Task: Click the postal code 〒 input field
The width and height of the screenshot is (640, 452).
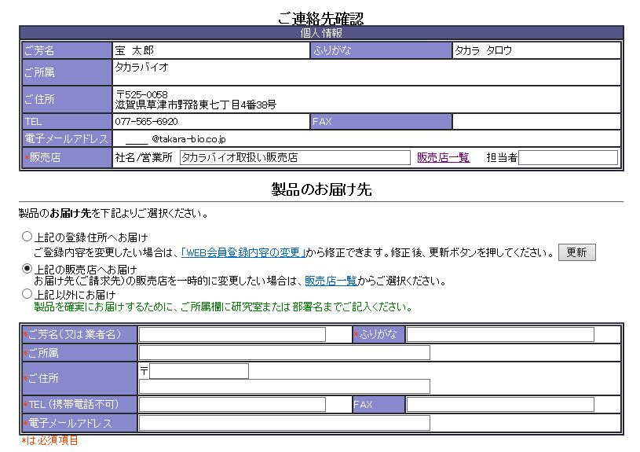Action: coord(199,371)
